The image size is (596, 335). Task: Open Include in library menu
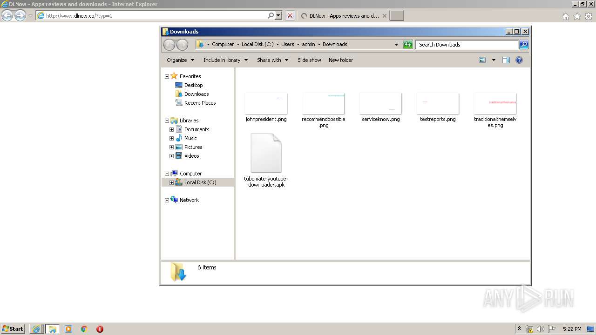(x=225, y=60)
